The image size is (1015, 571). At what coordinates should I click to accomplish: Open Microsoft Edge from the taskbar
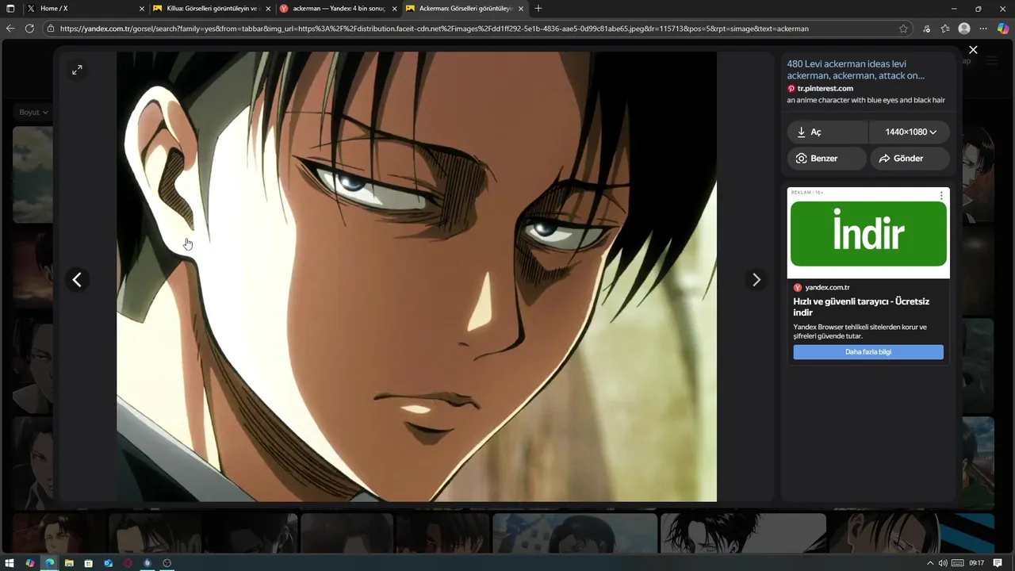pyautogui.click(x=49, y=563)
